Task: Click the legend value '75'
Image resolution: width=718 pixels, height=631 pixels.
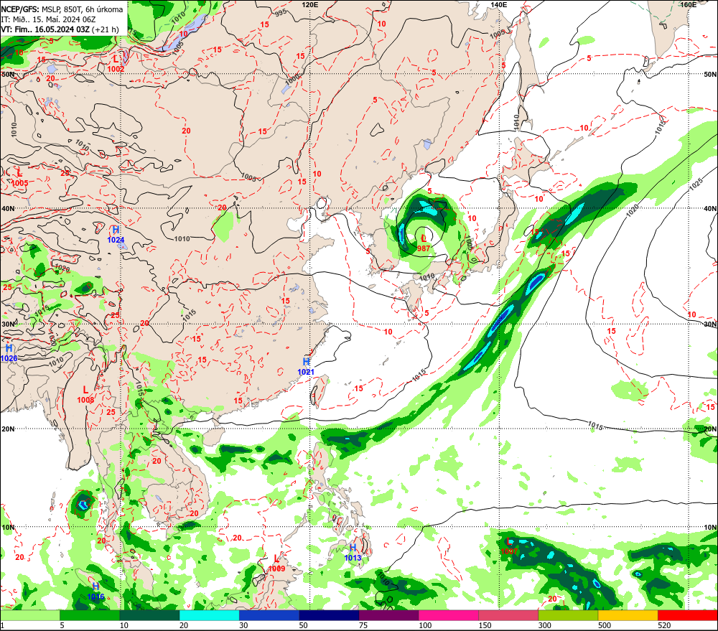Action: (x=363, y=625)
